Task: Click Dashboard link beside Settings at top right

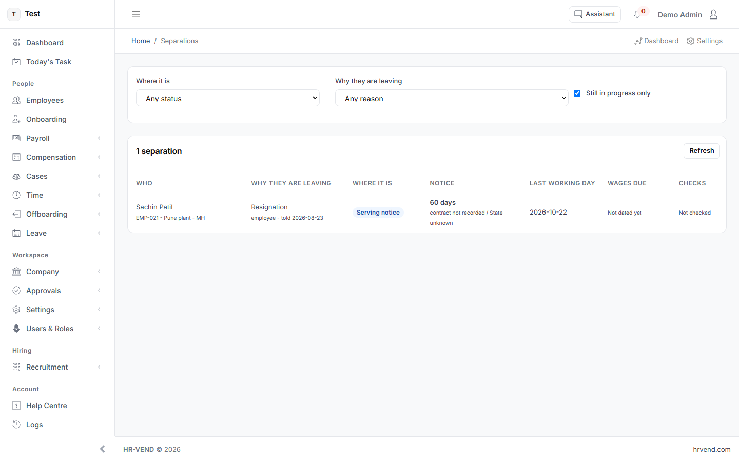Action: 656,41
